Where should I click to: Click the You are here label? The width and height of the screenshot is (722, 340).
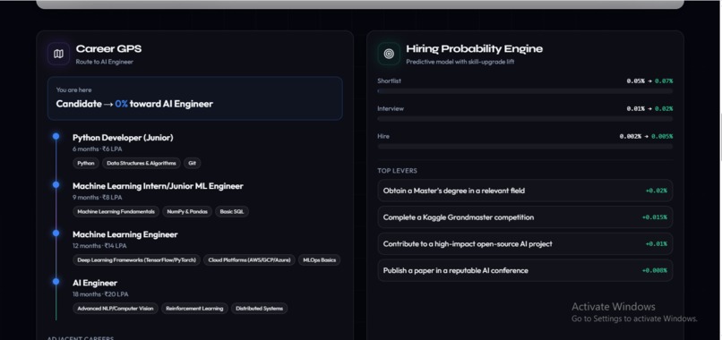tap(73, 89)
